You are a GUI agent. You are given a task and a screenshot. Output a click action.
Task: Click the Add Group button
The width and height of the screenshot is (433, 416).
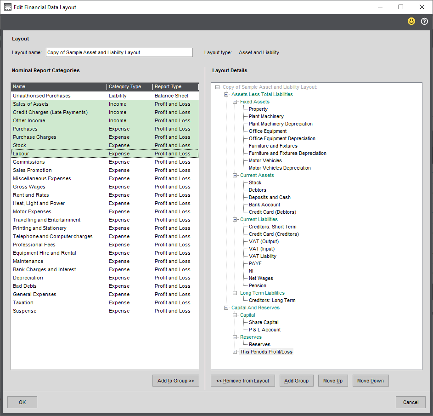(x=296, y=381)
